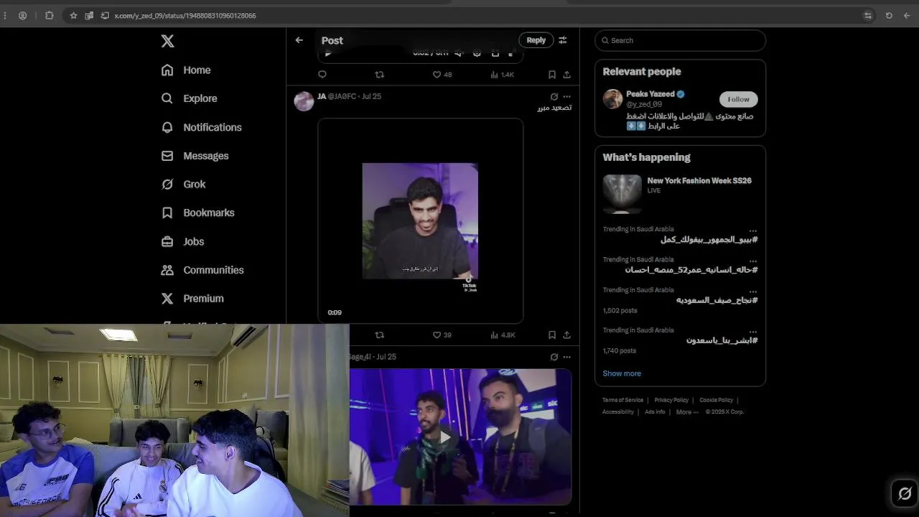This screenshot has height=517, width=919.
Task: Open New York Fashion Week SS26 live event
Action: click(680, 194)
